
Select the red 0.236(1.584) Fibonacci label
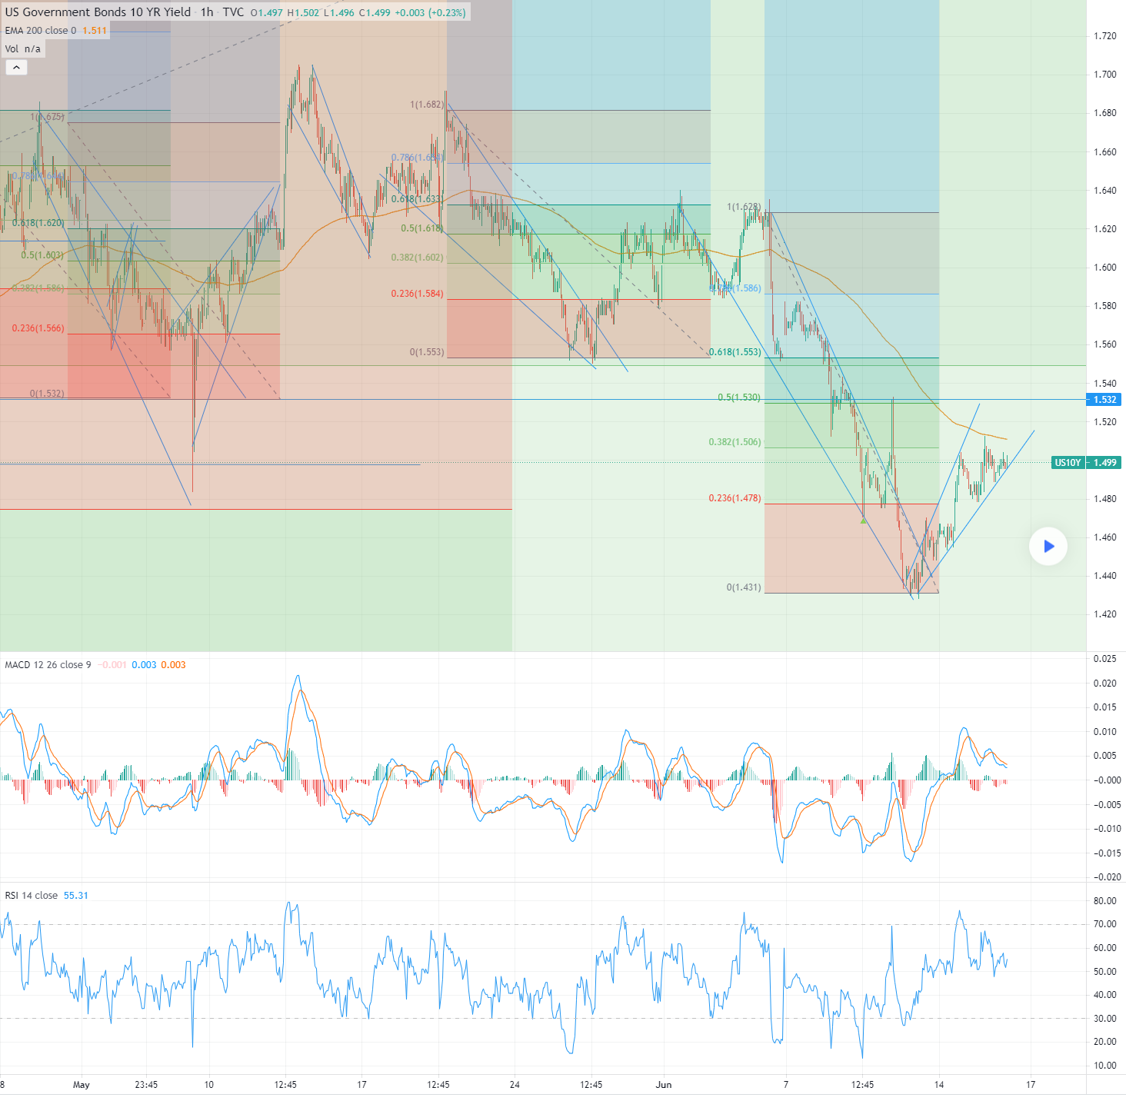pos(417,294)
